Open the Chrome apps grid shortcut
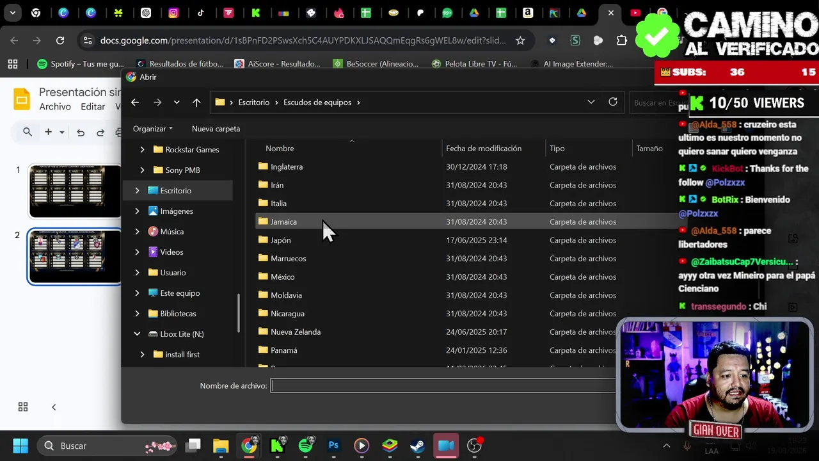819x461 pixels. tap(12, 63)
